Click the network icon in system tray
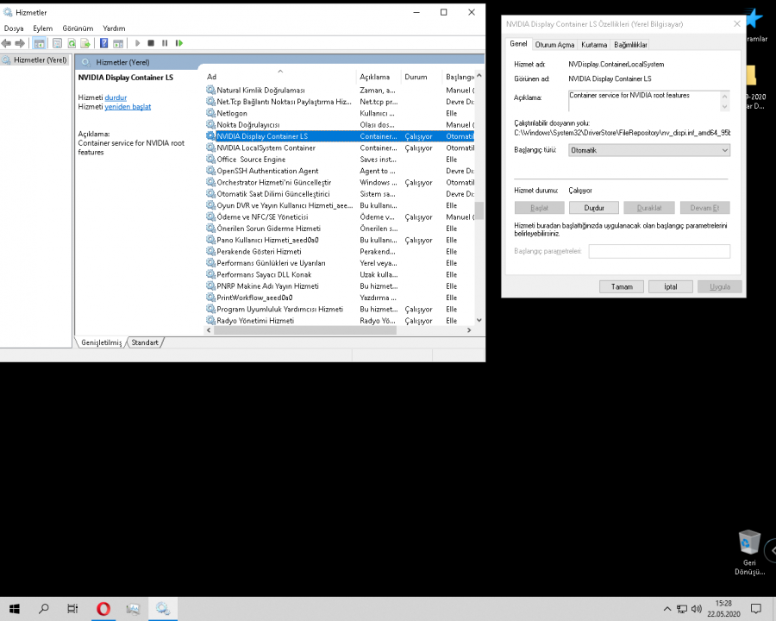This screenshot has width=776, height=621. 682,609
